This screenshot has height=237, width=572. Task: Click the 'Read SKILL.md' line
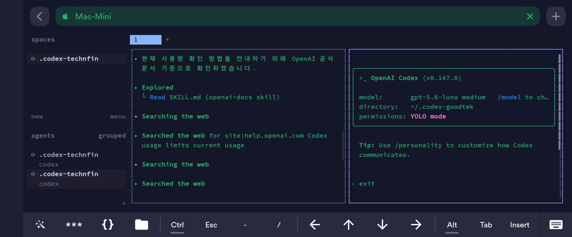(214, 97)
